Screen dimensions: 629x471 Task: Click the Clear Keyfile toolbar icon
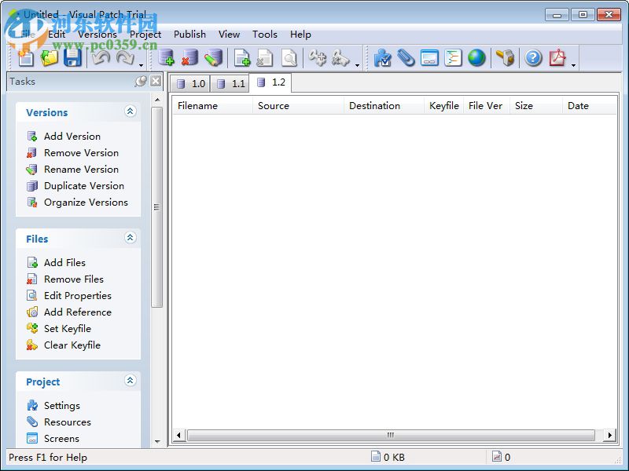click(340, 58)
